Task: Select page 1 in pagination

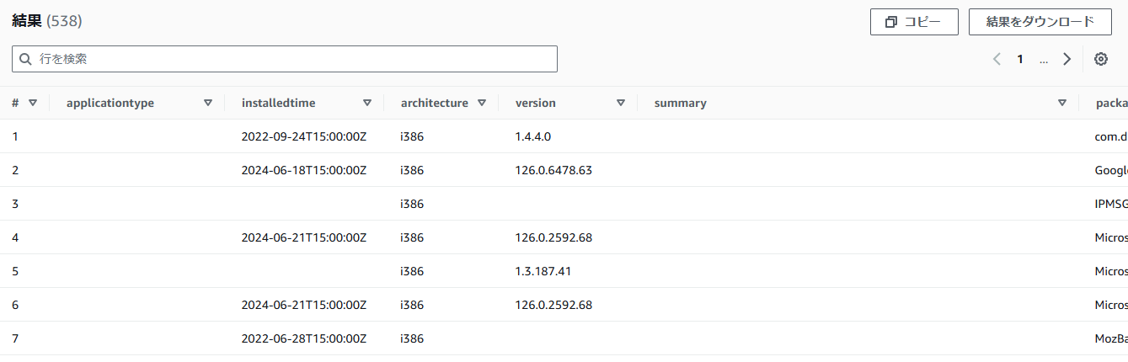Action: click(x=1020, y=59)
